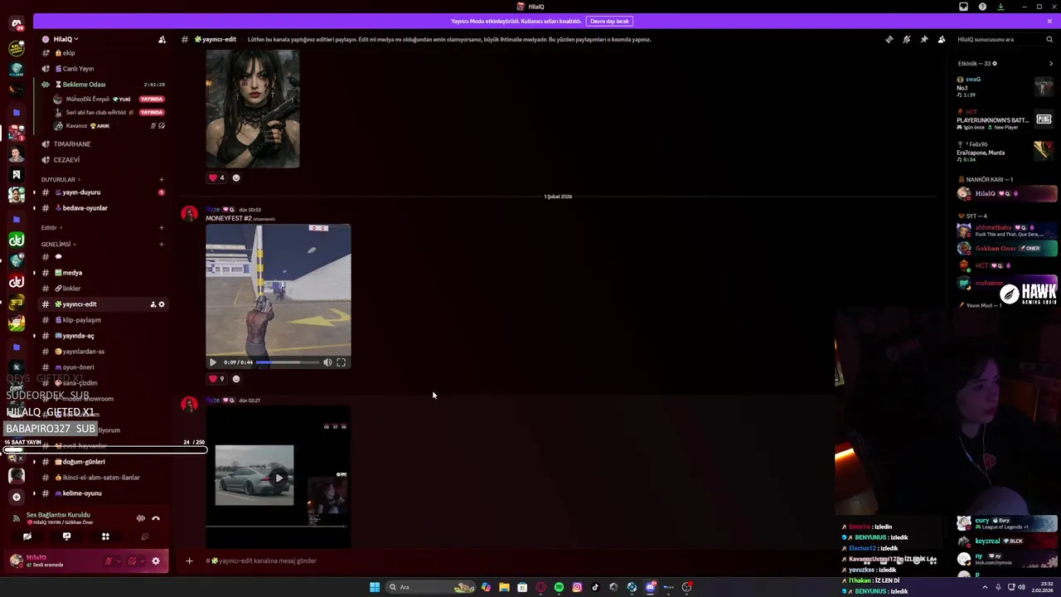Toggle deafen headphones in user panel

pos(132,561)
